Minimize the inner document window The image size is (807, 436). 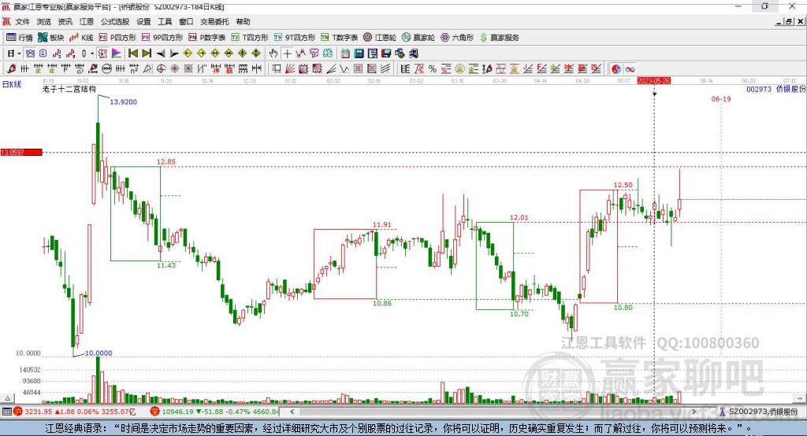779,21
